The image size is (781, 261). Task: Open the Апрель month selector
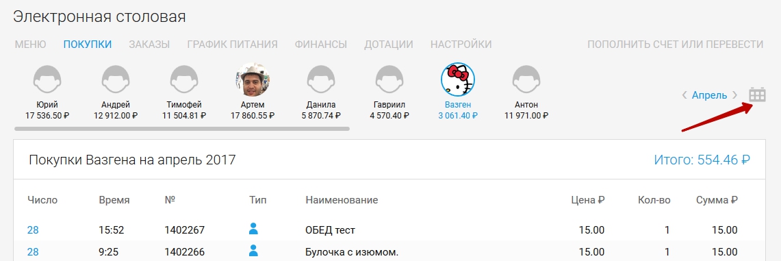point(709,95)
